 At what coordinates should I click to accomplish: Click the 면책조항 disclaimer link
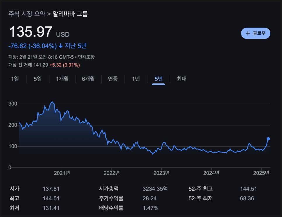click(x=86, y=57)
